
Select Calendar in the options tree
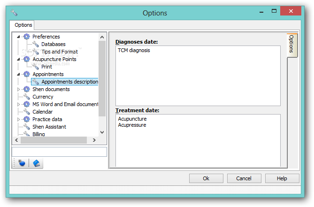point(42,112)
